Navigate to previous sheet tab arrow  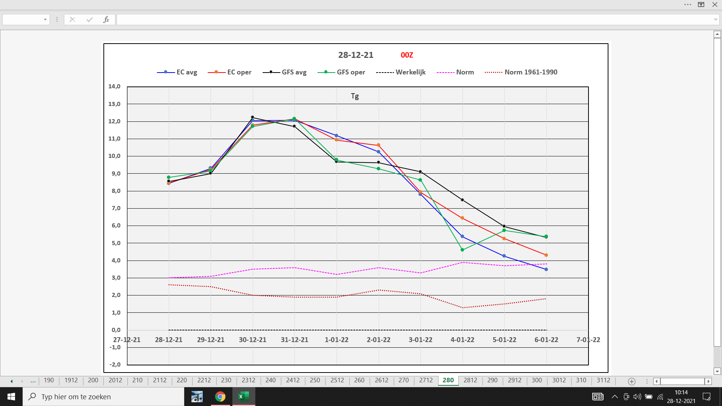tap(12, 381)
